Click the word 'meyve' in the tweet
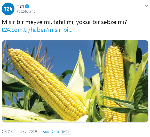 [34, 22]
